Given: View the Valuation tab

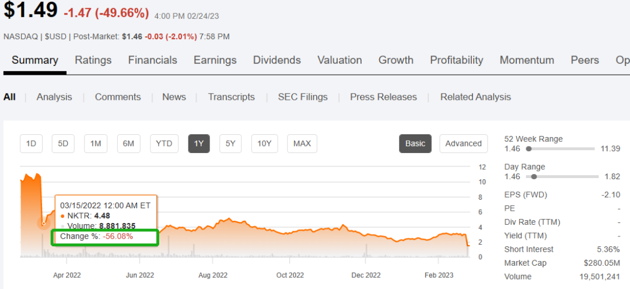Looking at the screenshot, I should click(x=339, y=60).
